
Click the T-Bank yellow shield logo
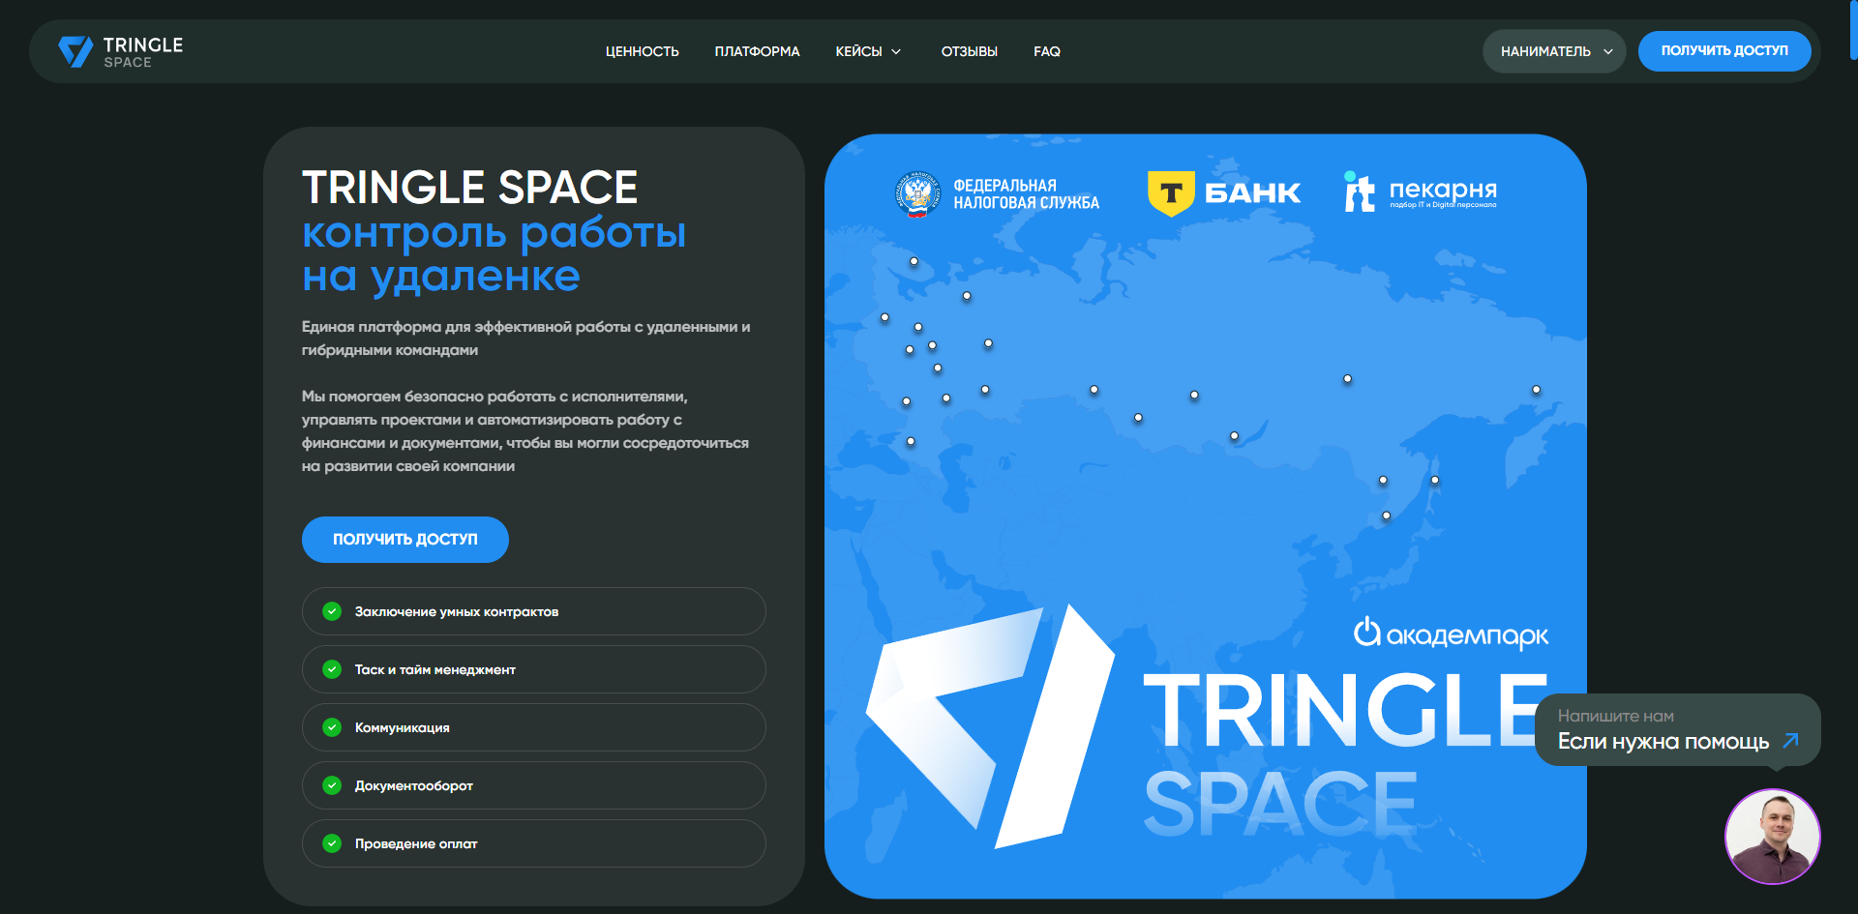[x=1171, y=193]
